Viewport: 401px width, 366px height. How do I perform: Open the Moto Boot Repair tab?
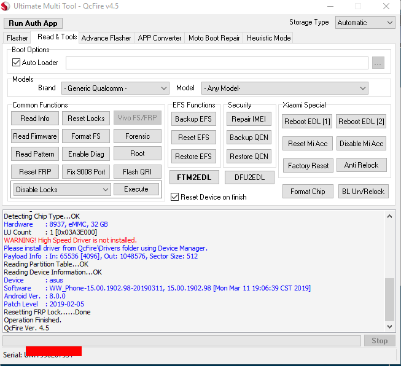click(x=214, y=38)
